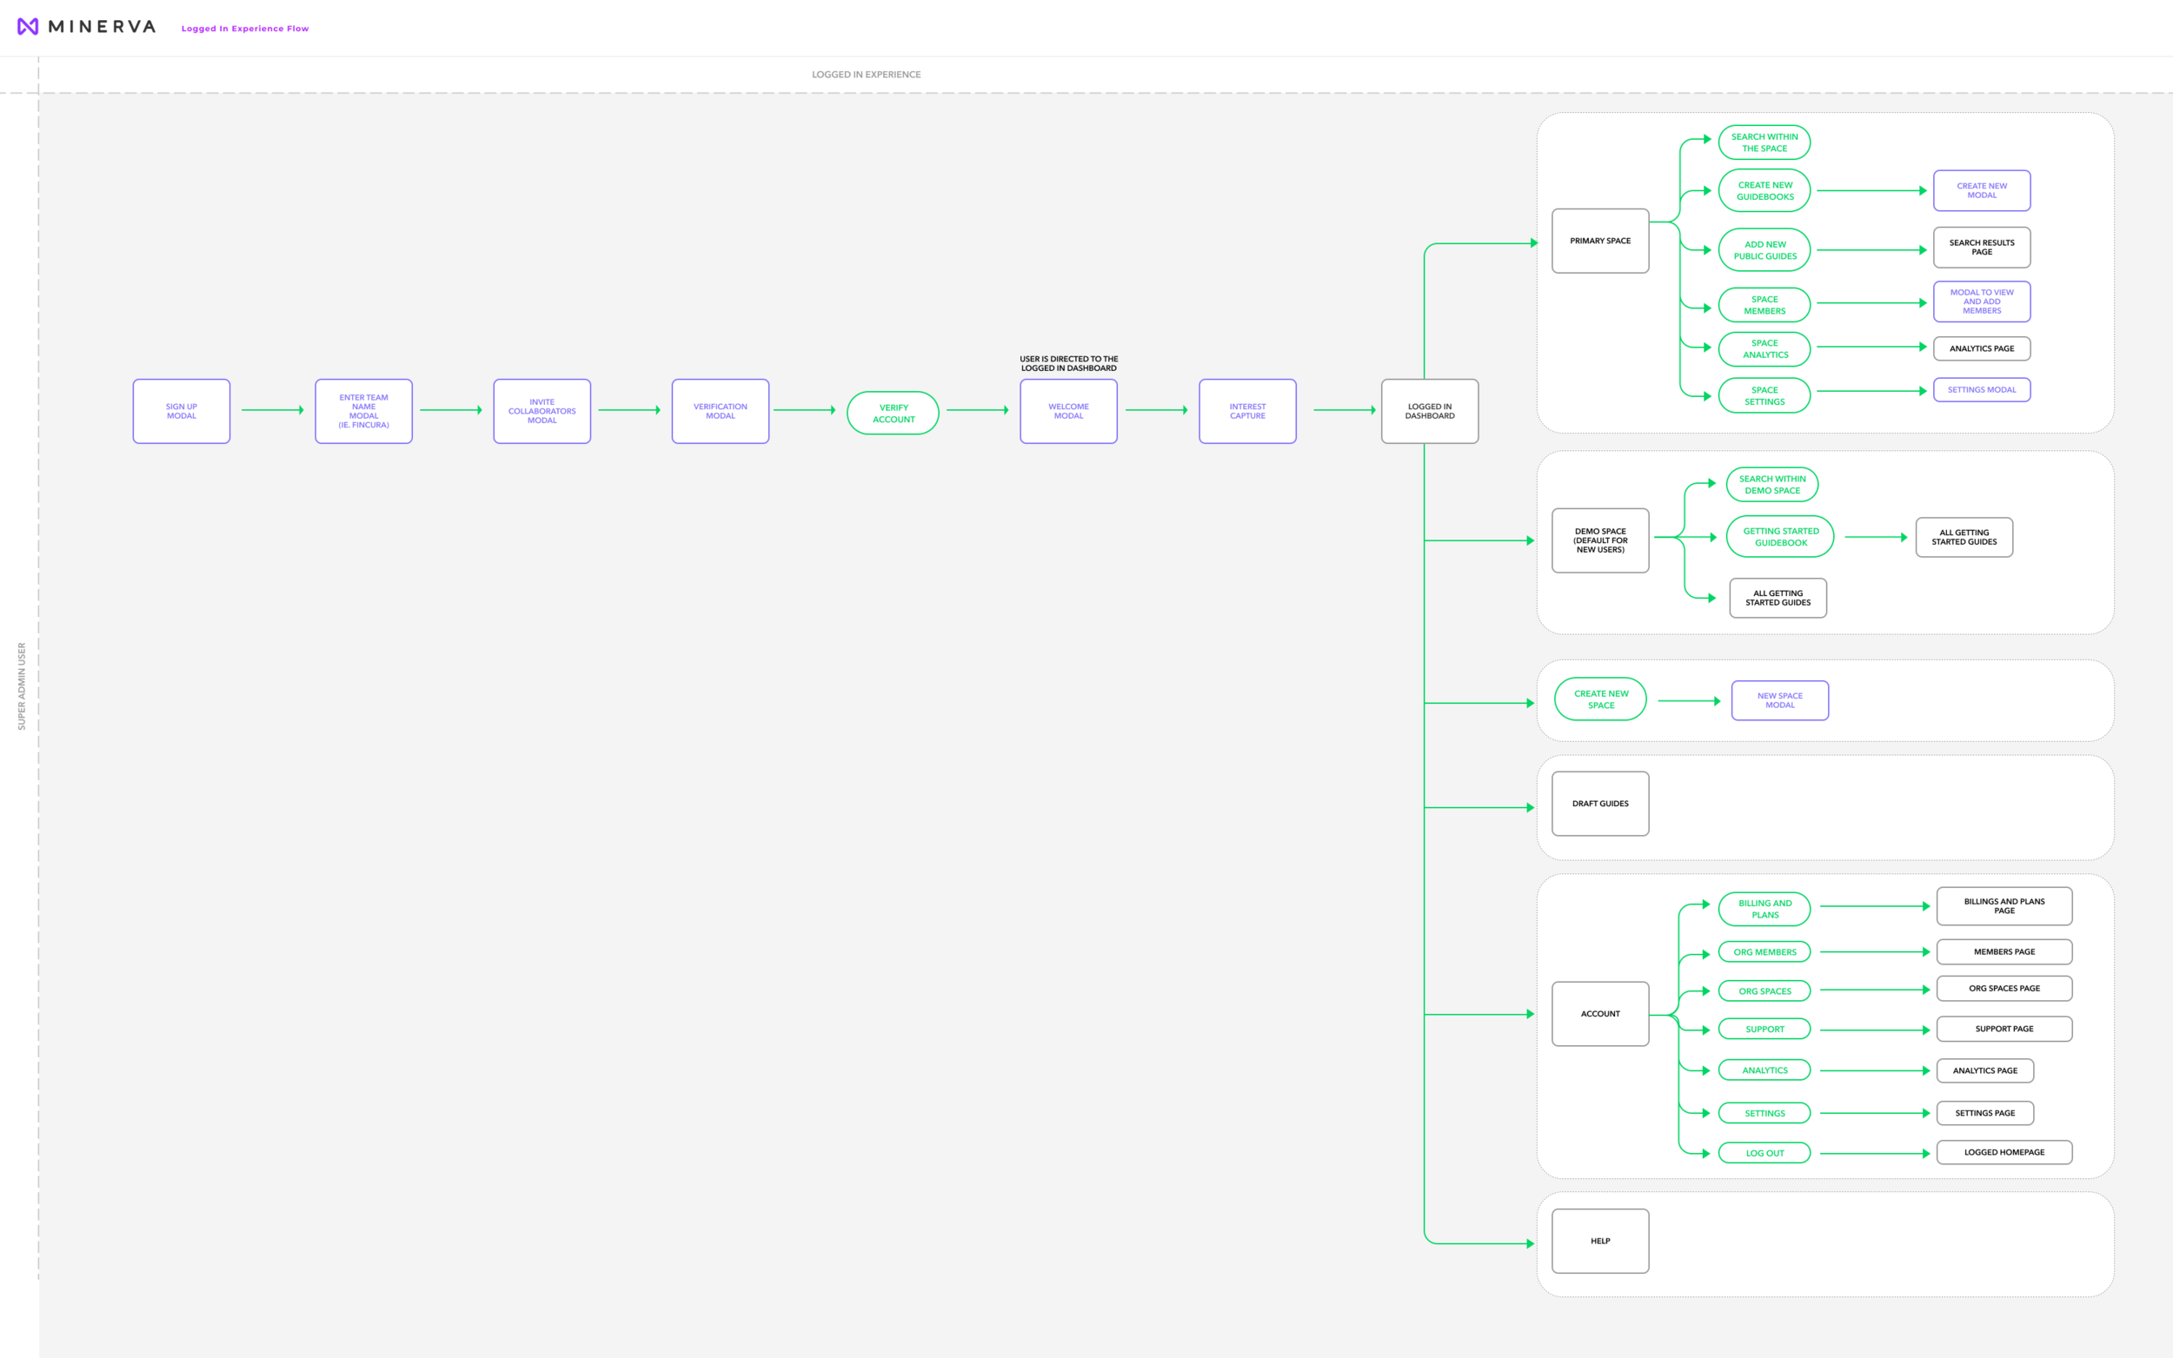This screenshot has width=2173, height=1358.
Task: Select the Logged Homepage box
Action: (2004, 1152)
